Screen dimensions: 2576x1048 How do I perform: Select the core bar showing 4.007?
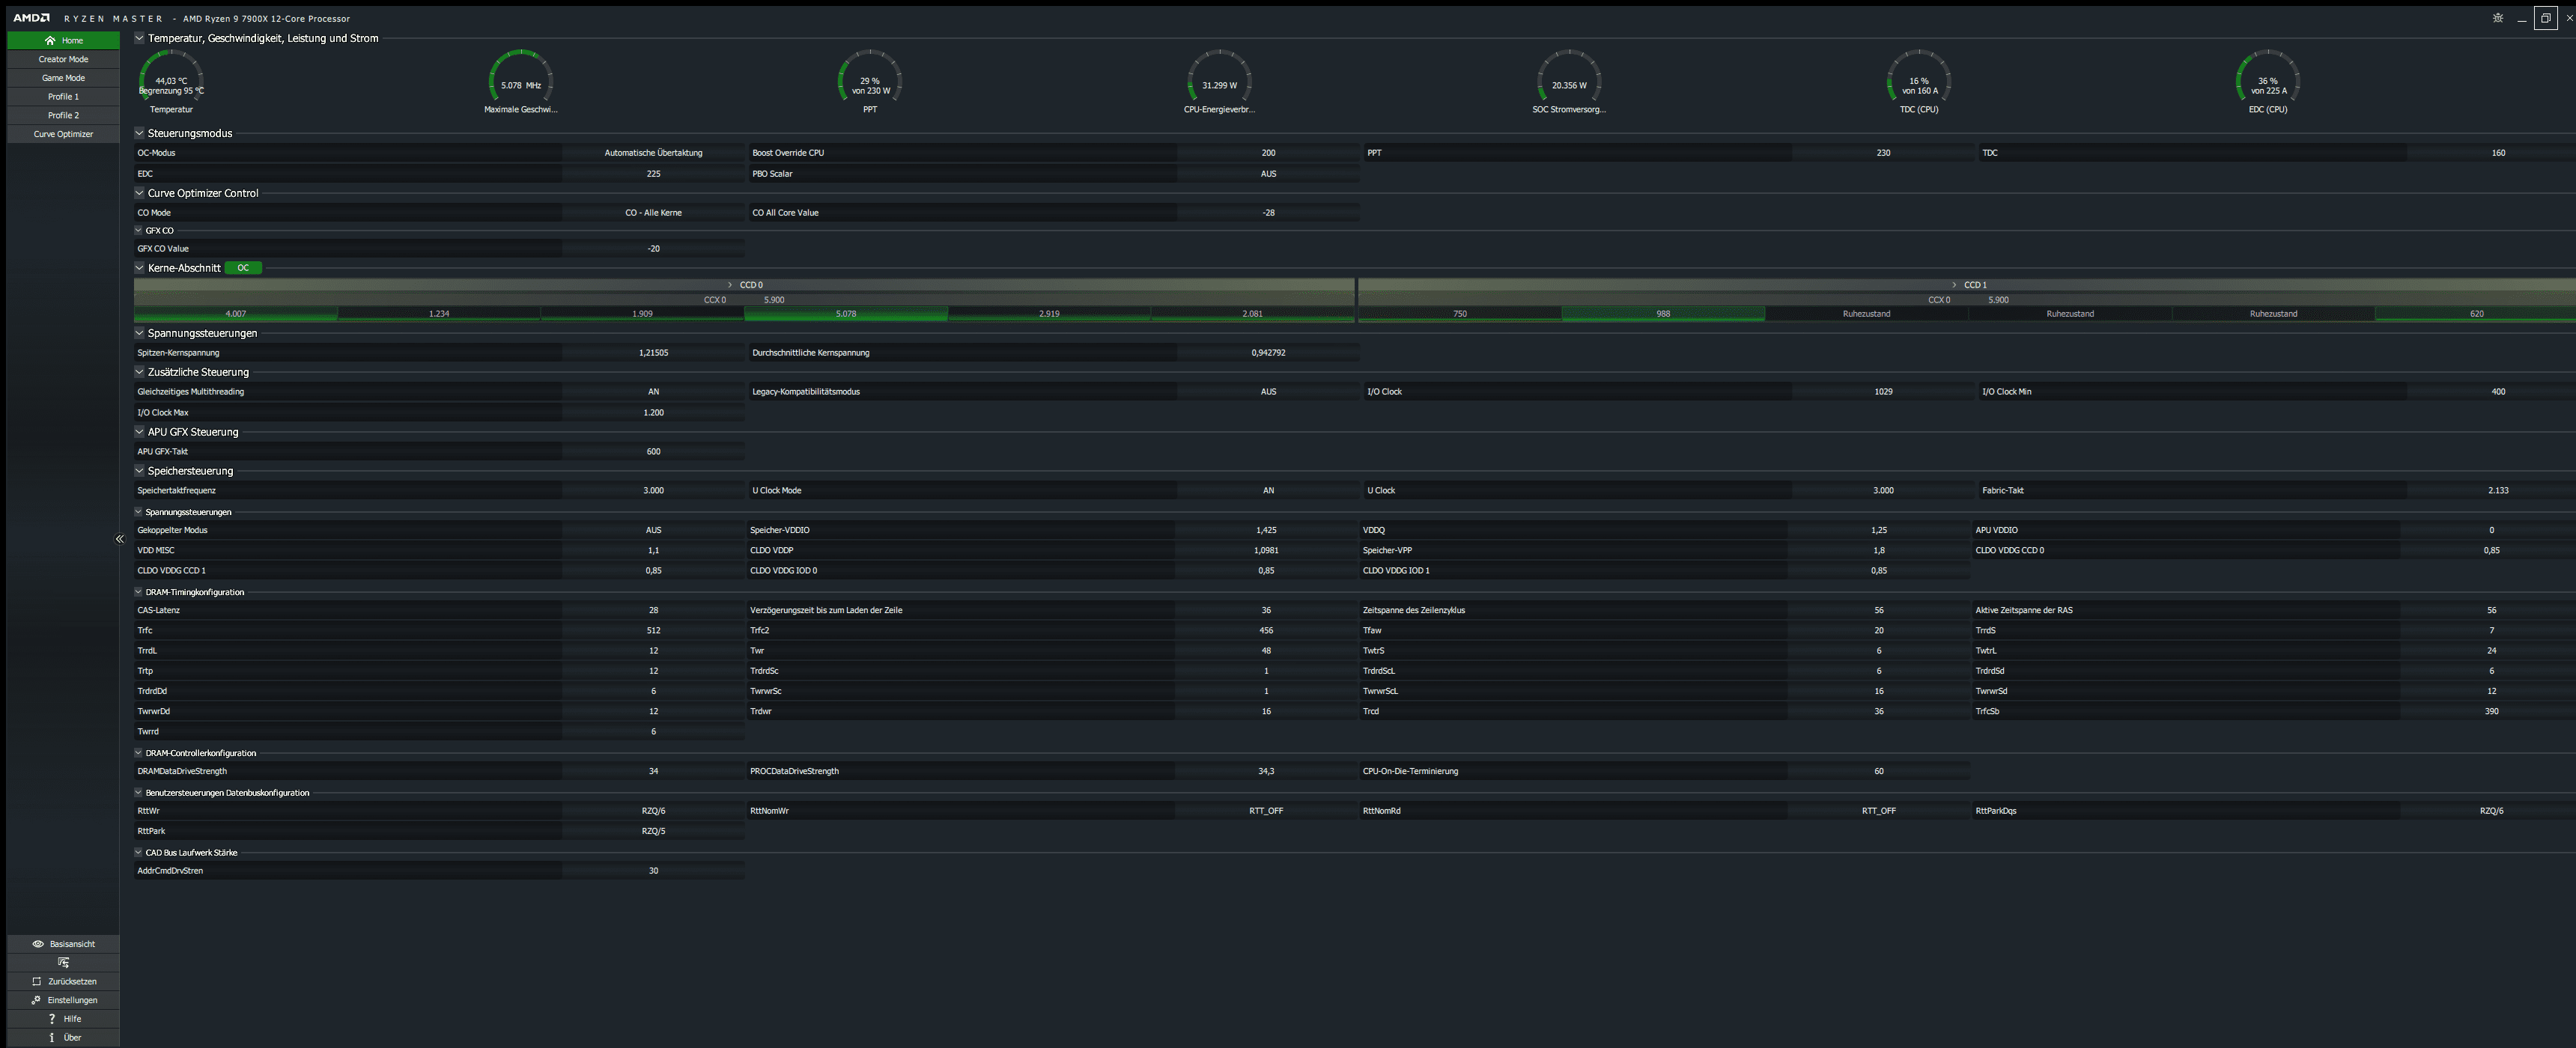(235, 314)
